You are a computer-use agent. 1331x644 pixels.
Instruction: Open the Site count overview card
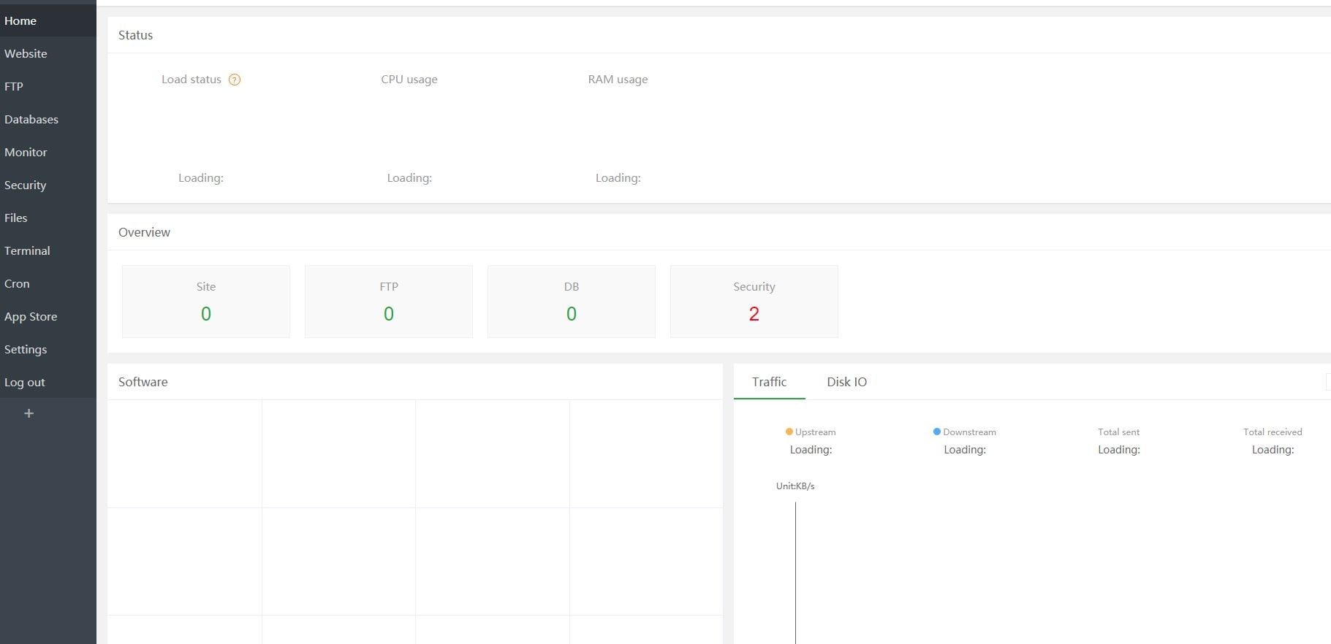[206, 302]
